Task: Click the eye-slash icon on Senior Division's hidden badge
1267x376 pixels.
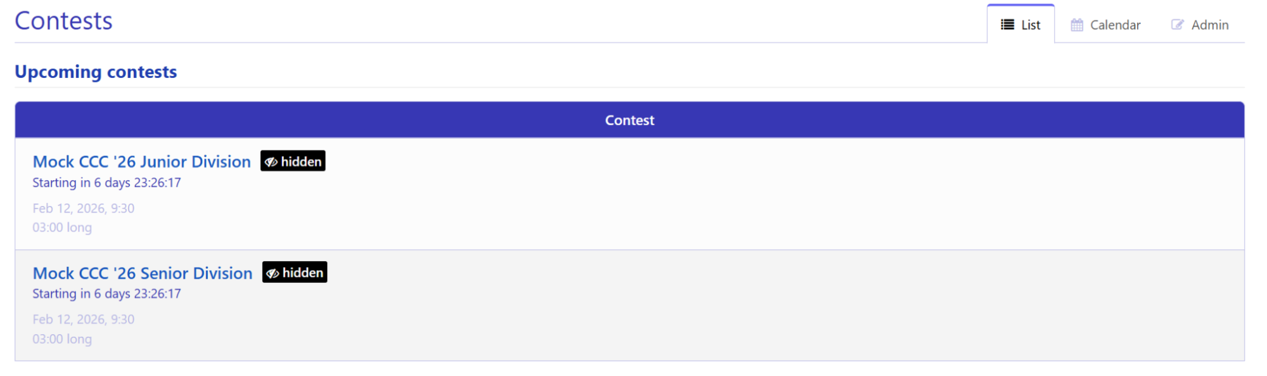Action: pyautogui.click(x=274, y=273)
